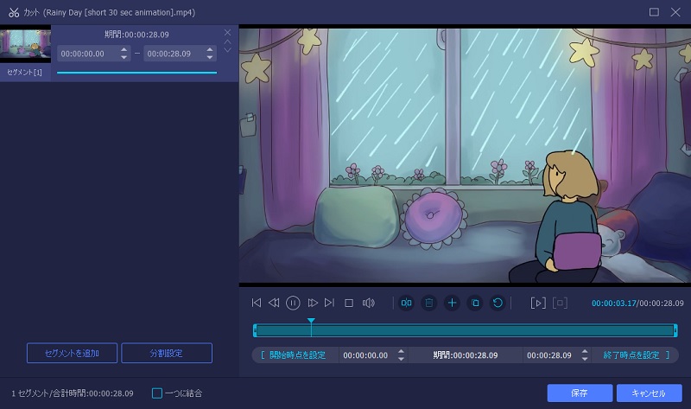Click the playhead marker on the timeline

coord(311,321)
